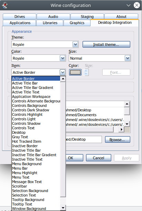The image size is (142, 211).
Task: Collapse the Item dropdown via its arrow
Action: [63, 72]
